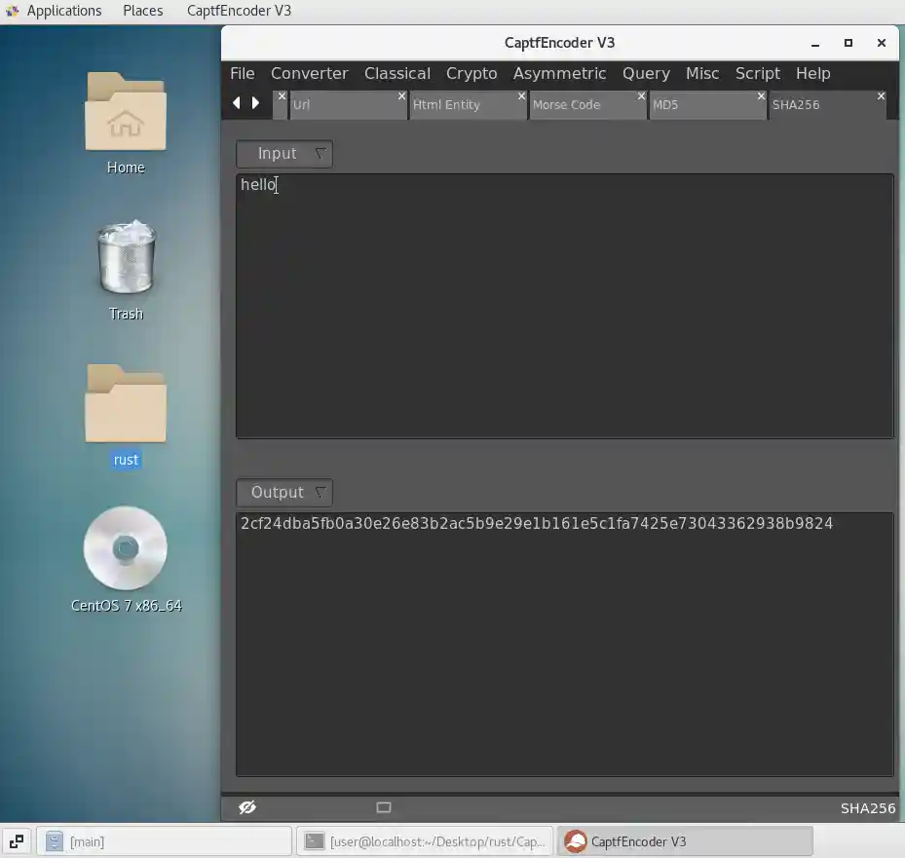Screen dimensions: 905x858
Task: Open the Converter menu
Action: pos(309,73)
